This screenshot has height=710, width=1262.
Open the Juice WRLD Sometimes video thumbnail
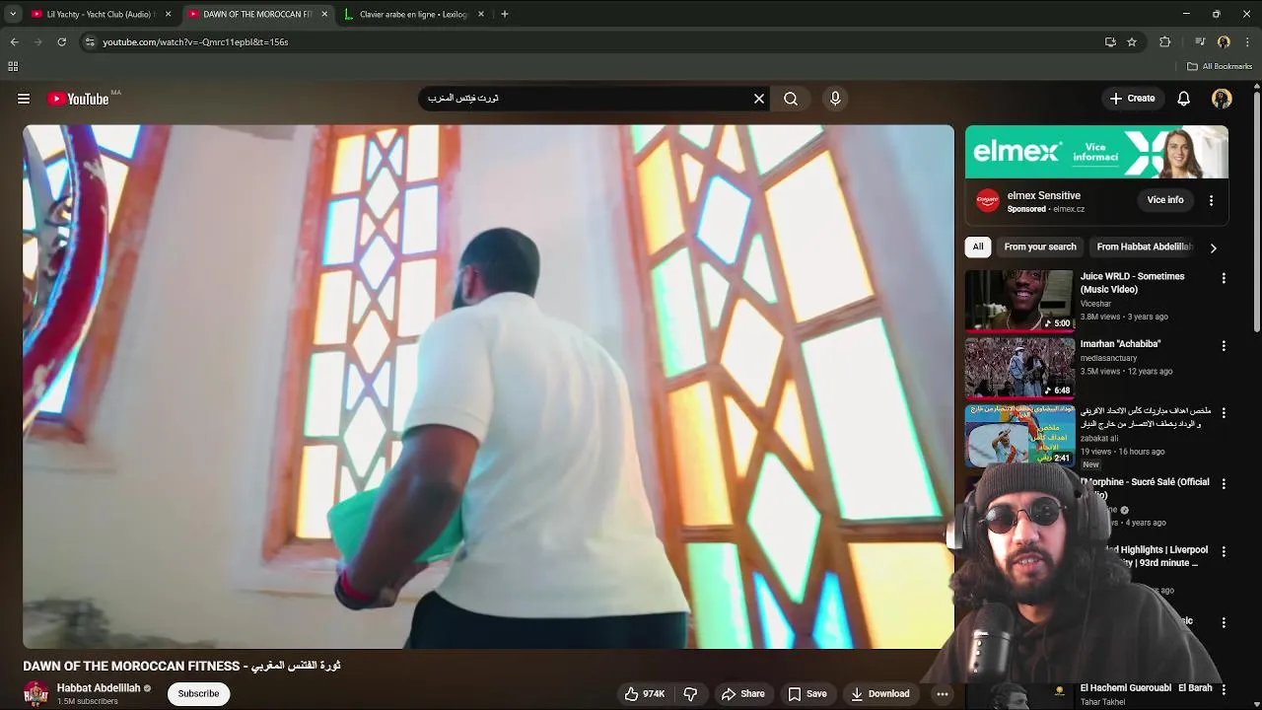click(1019, 301)
